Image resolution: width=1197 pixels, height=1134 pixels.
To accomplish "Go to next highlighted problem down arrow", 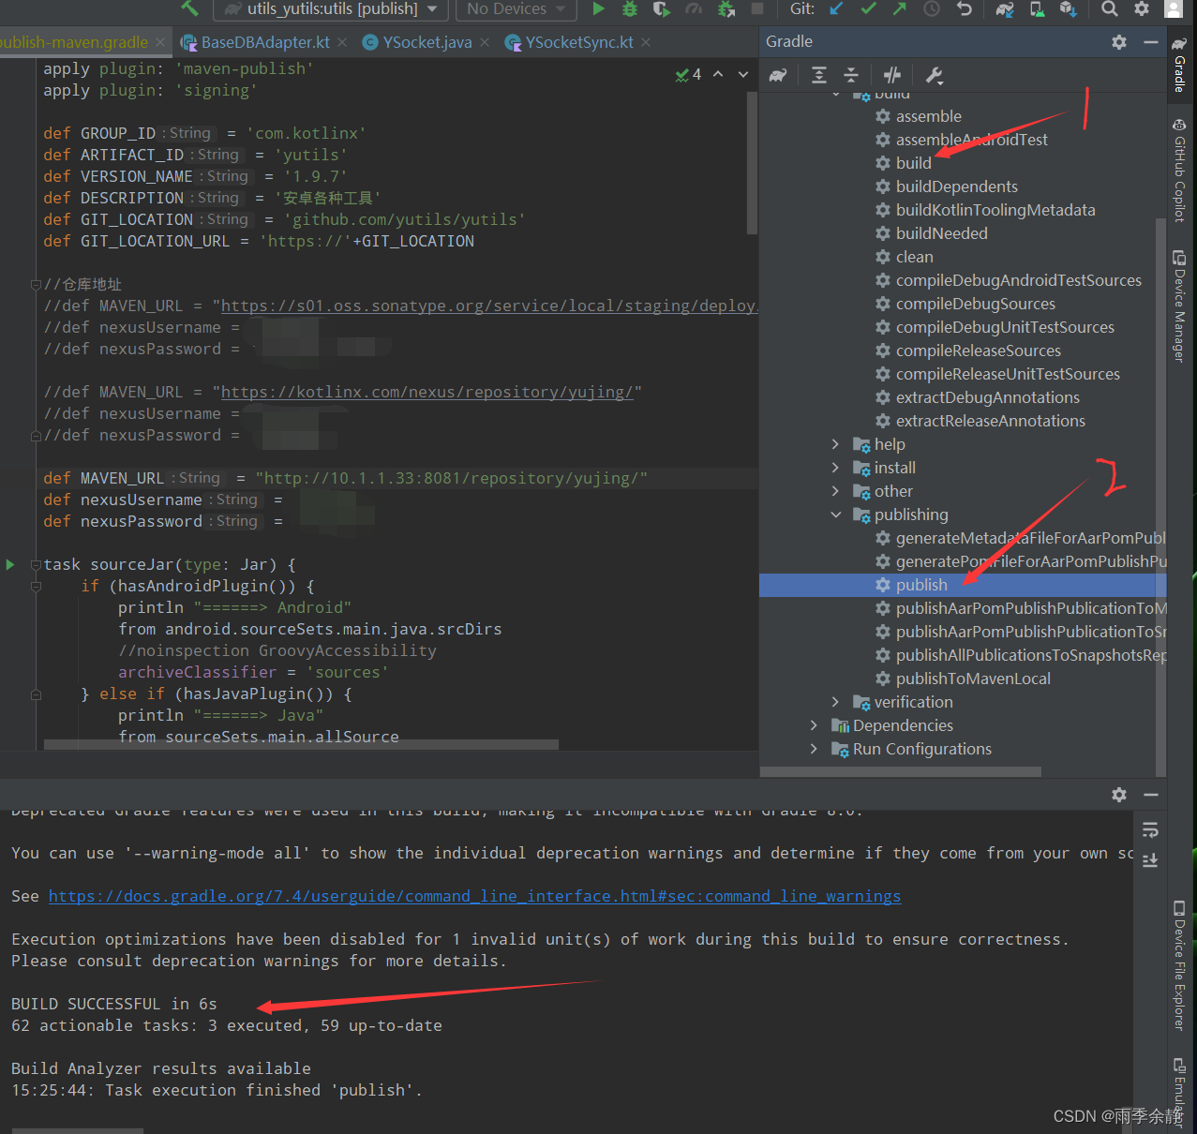I will click(743, 74).
